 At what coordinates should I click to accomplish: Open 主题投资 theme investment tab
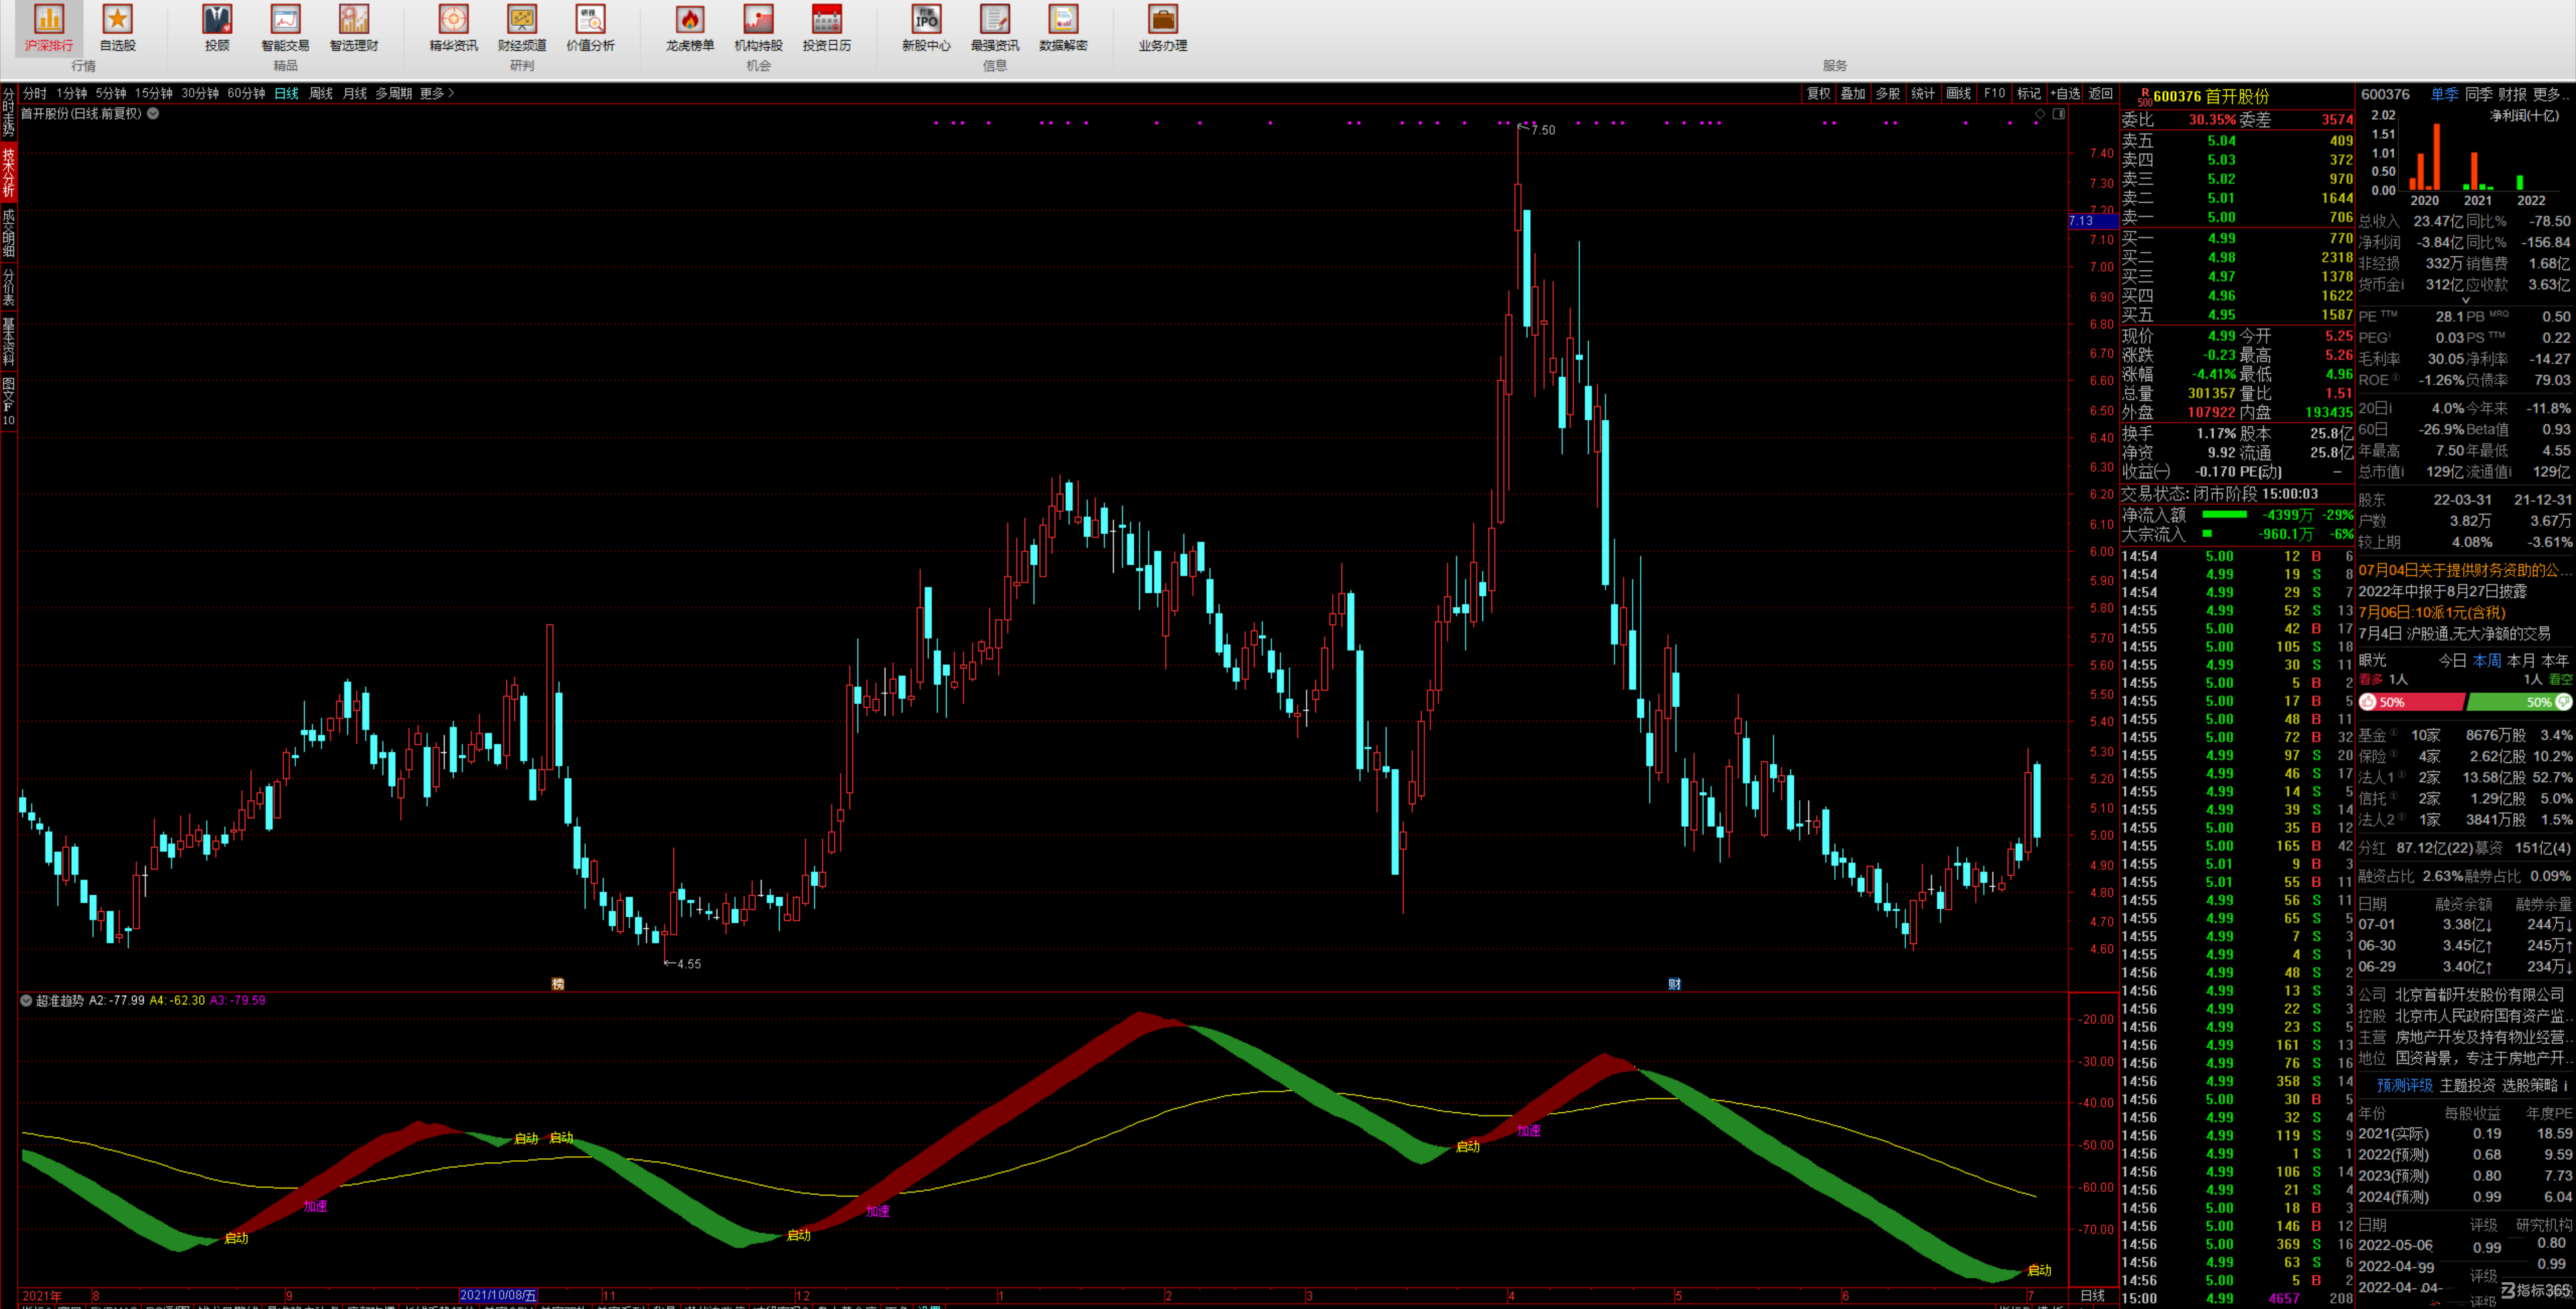coord(2468,1085)
